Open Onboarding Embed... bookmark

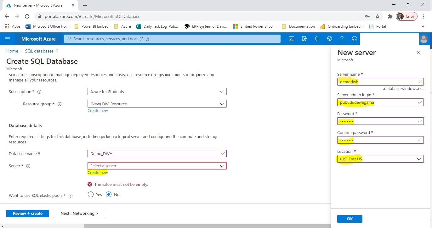342,26
